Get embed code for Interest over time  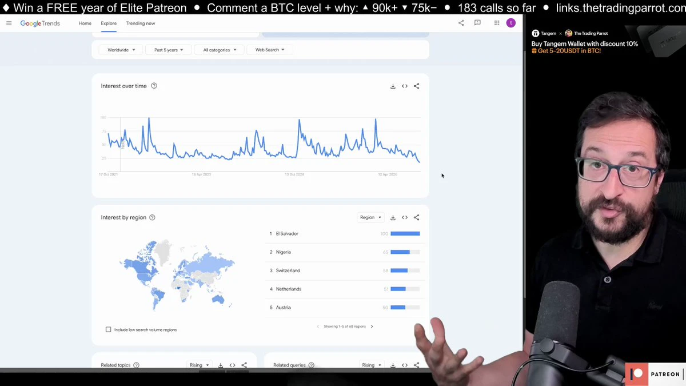(x=405, y=86)
